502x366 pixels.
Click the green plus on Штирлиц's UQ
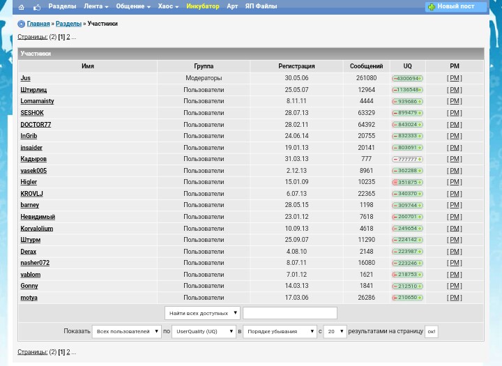tap(420, 90)
